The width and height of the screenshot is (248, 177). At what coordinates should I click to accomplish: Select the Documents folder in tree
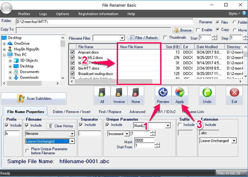30,72
